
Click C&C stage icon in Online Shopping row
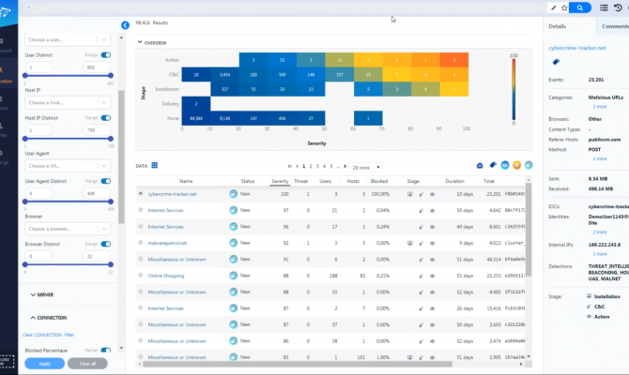(x=421, y=276)
